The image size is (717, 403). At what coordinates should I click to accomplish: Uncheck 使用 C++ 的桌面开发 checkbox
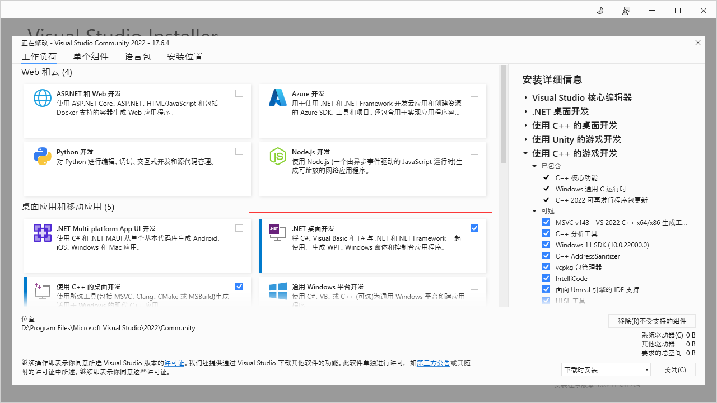239,287
